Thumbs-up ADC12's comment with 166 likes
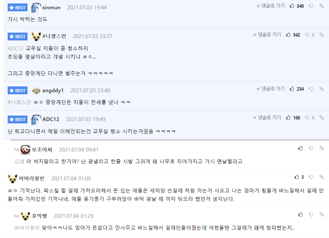 click(x=288, y=118)
